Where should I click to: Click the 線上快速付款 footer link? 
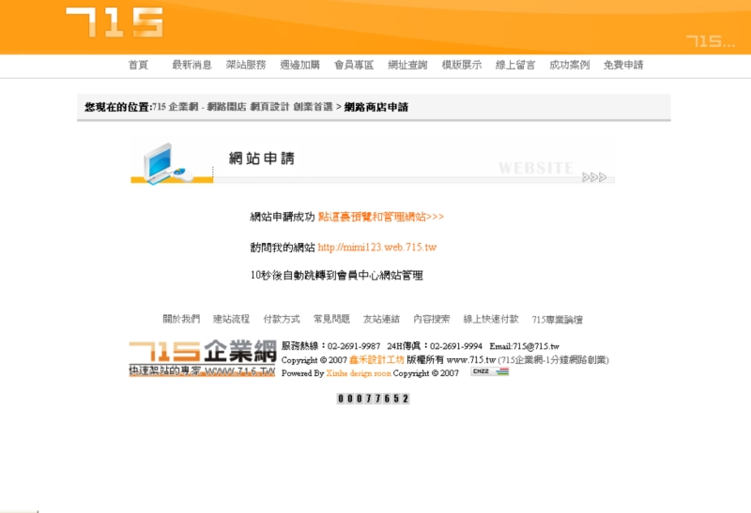pos(490,319)
